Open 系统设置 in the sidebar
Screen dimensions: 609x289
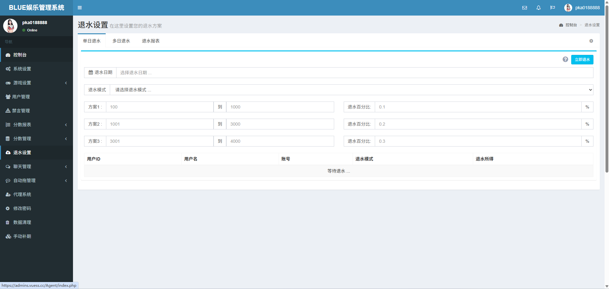(x=36, y=69)
